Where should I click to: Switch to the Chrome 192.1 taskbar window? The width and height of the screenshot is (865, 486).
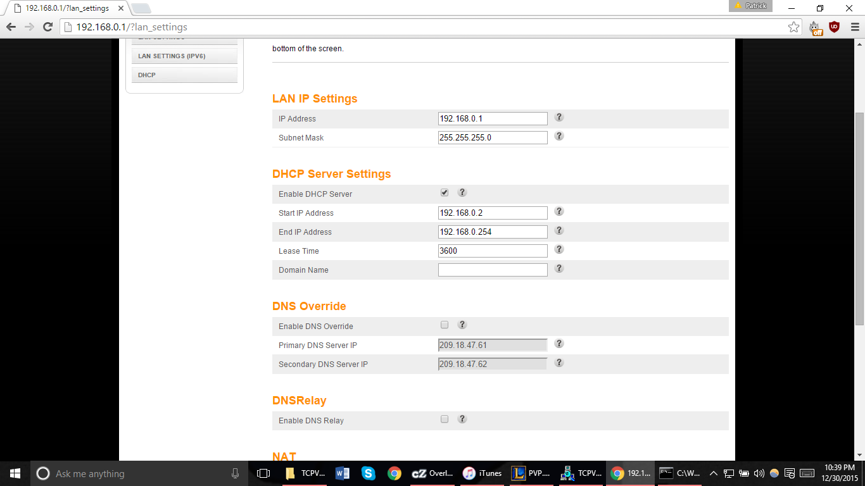(x=630, y=473)
